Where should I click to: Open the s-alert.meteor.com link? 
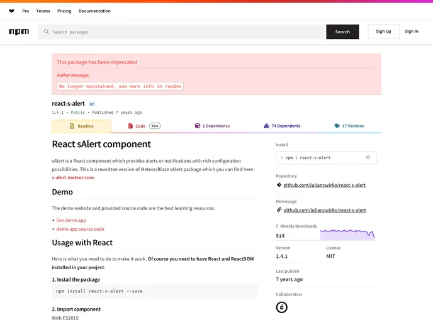[x=73, y=177]
